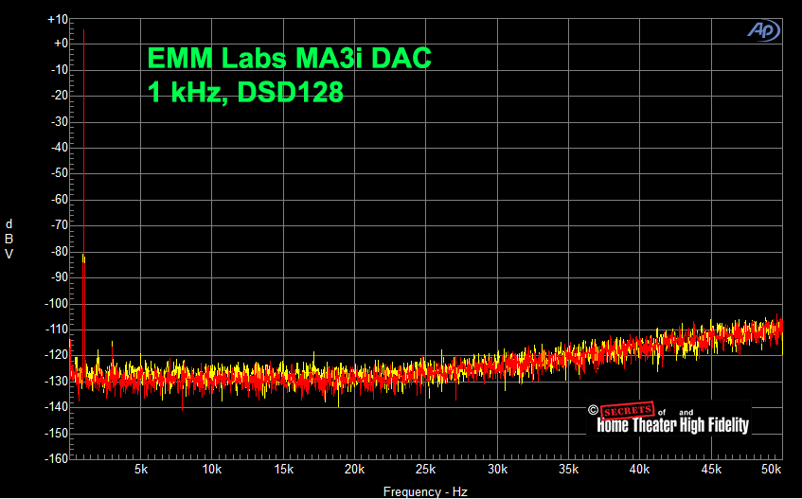Select the '-50' y-axis value

[x=60, y=173]
